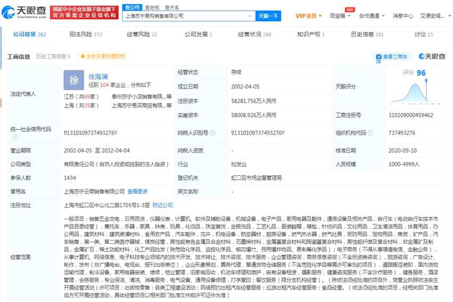Click the info icon under 统一社会信用代码
This screenshot has width=453, height=302.
pyautogui.click(x=15, y=137)
